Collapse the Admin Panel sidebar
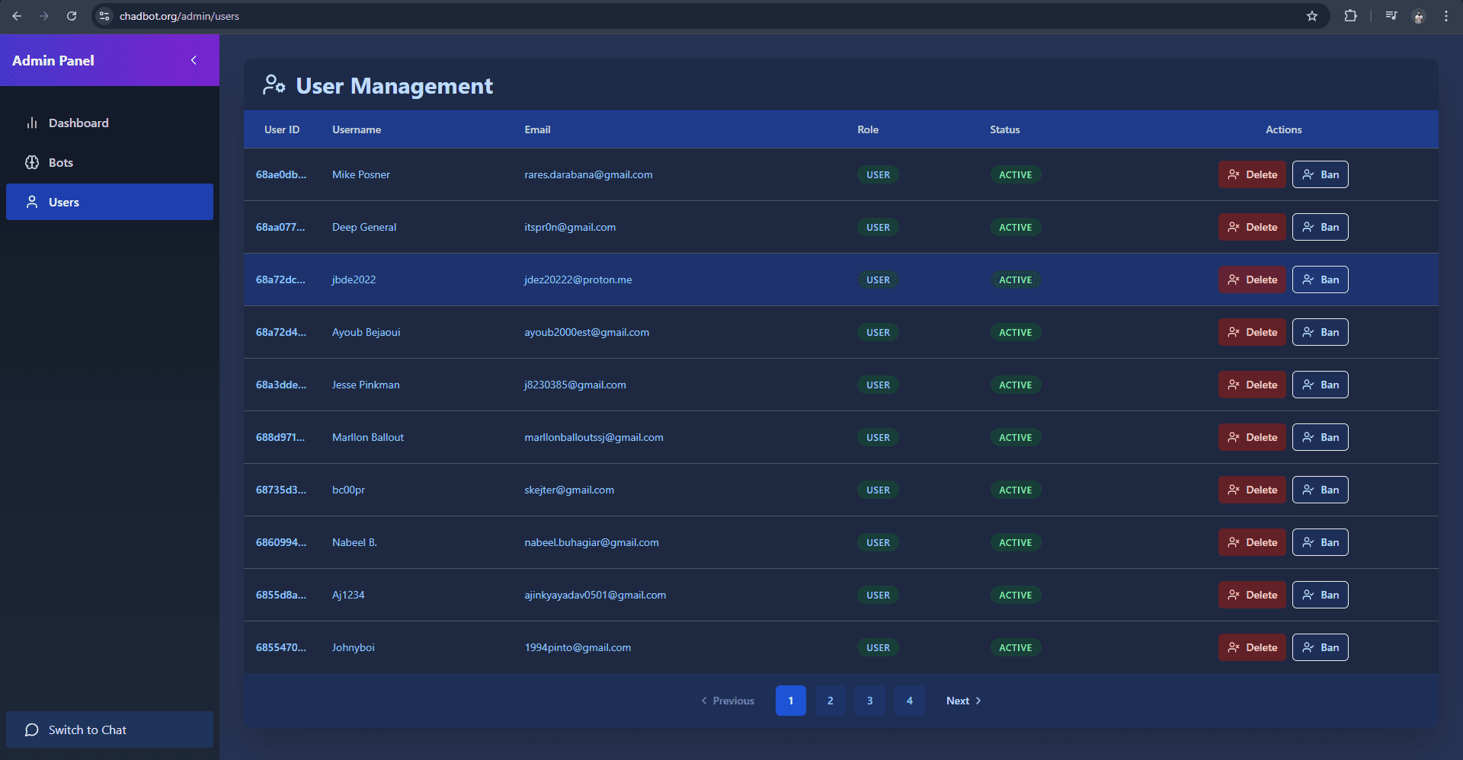The image size is (1463, 760). point(194,60)
